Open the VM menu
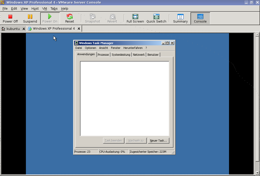Screen dimensions: 260x176 tap(45, 8)
